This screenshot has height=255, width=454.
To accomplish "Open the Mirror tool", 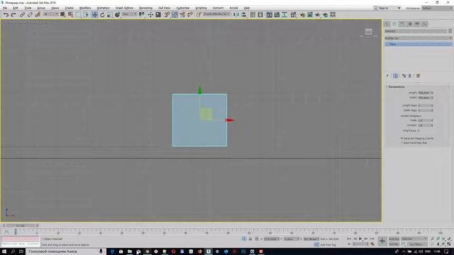I will 236,15.
